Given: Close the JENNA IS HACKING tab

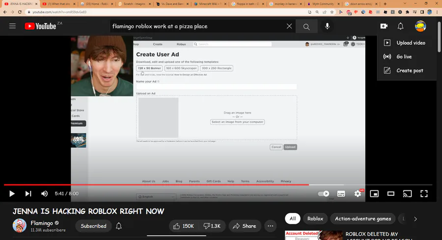Looking at the screenshot, I should [36, 4].
